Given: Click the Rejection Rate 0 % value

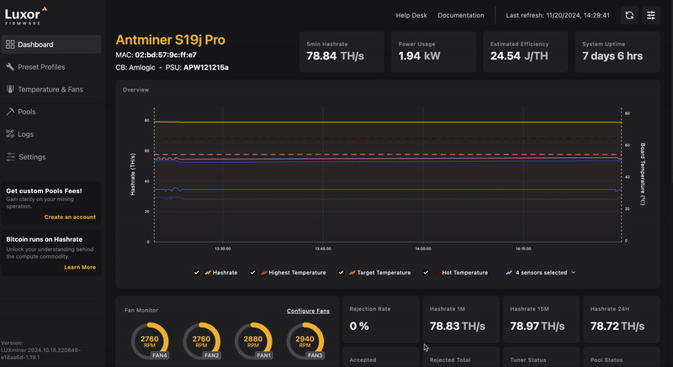Looking at the screenshot, I should (359, 327).
